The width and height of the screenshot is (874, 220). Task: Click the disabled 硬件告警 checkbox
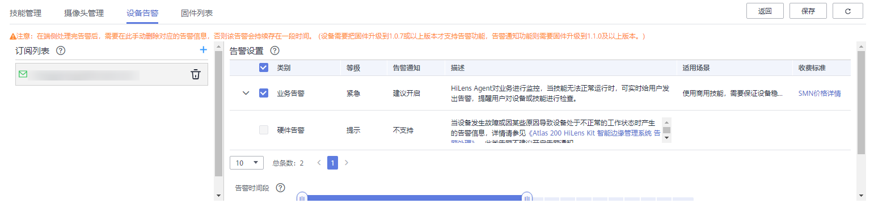click(x=264, y=130)
